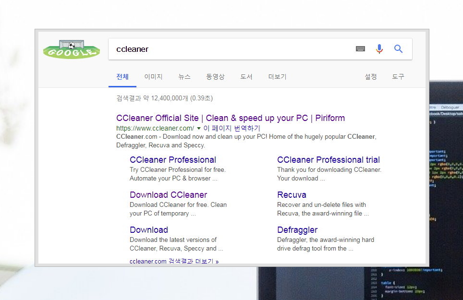Viewport: 463px width, 300px height.
Task: Click 'Defraggler, the award-winning hard' description
Action: click(x=326, y=244)
